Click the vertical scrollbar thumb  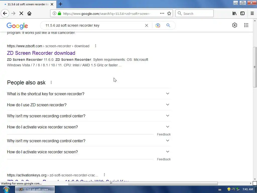coord(255,67)
